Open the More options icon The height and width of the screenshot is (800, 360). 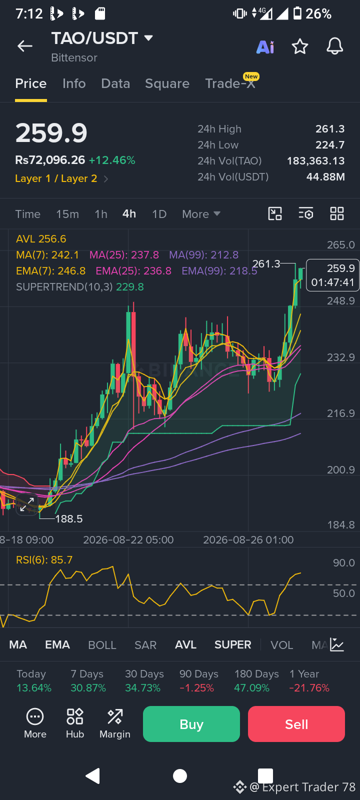point(35,723)
